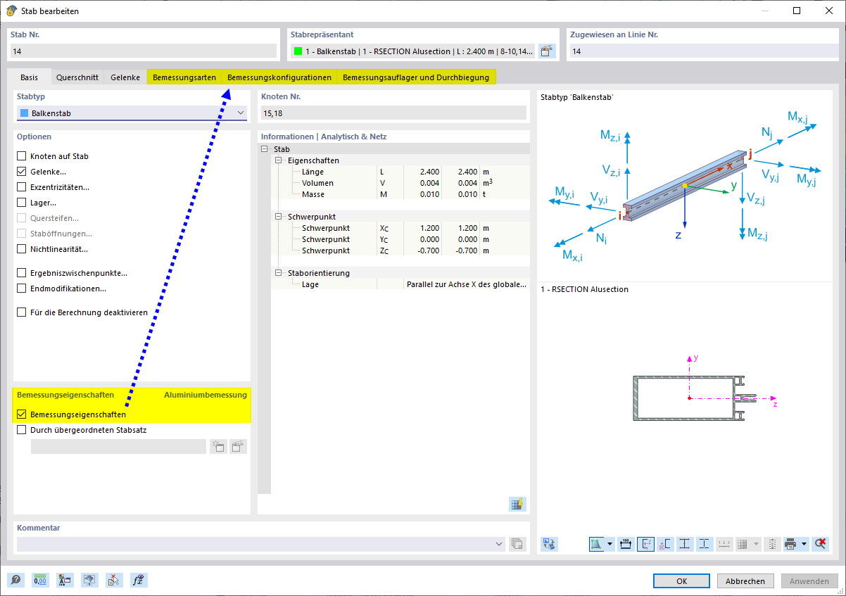This screenshot has height=596, width=846.
Task: Collapse the Eigenschaften group
Action: pyautogui.click(x=278, y=160)
